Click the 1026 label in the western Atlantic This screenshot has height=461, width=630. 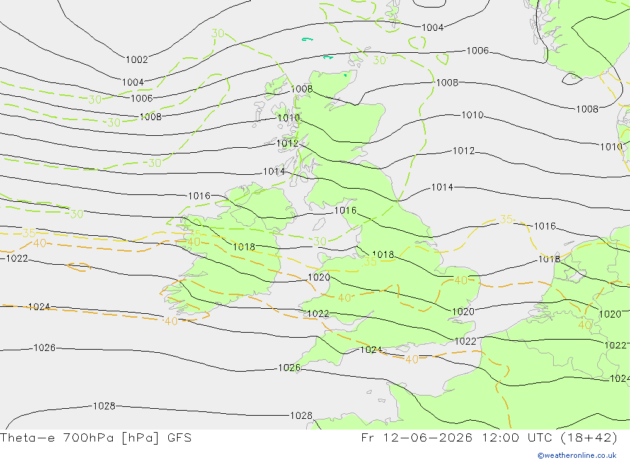click(x=44, y=348)
